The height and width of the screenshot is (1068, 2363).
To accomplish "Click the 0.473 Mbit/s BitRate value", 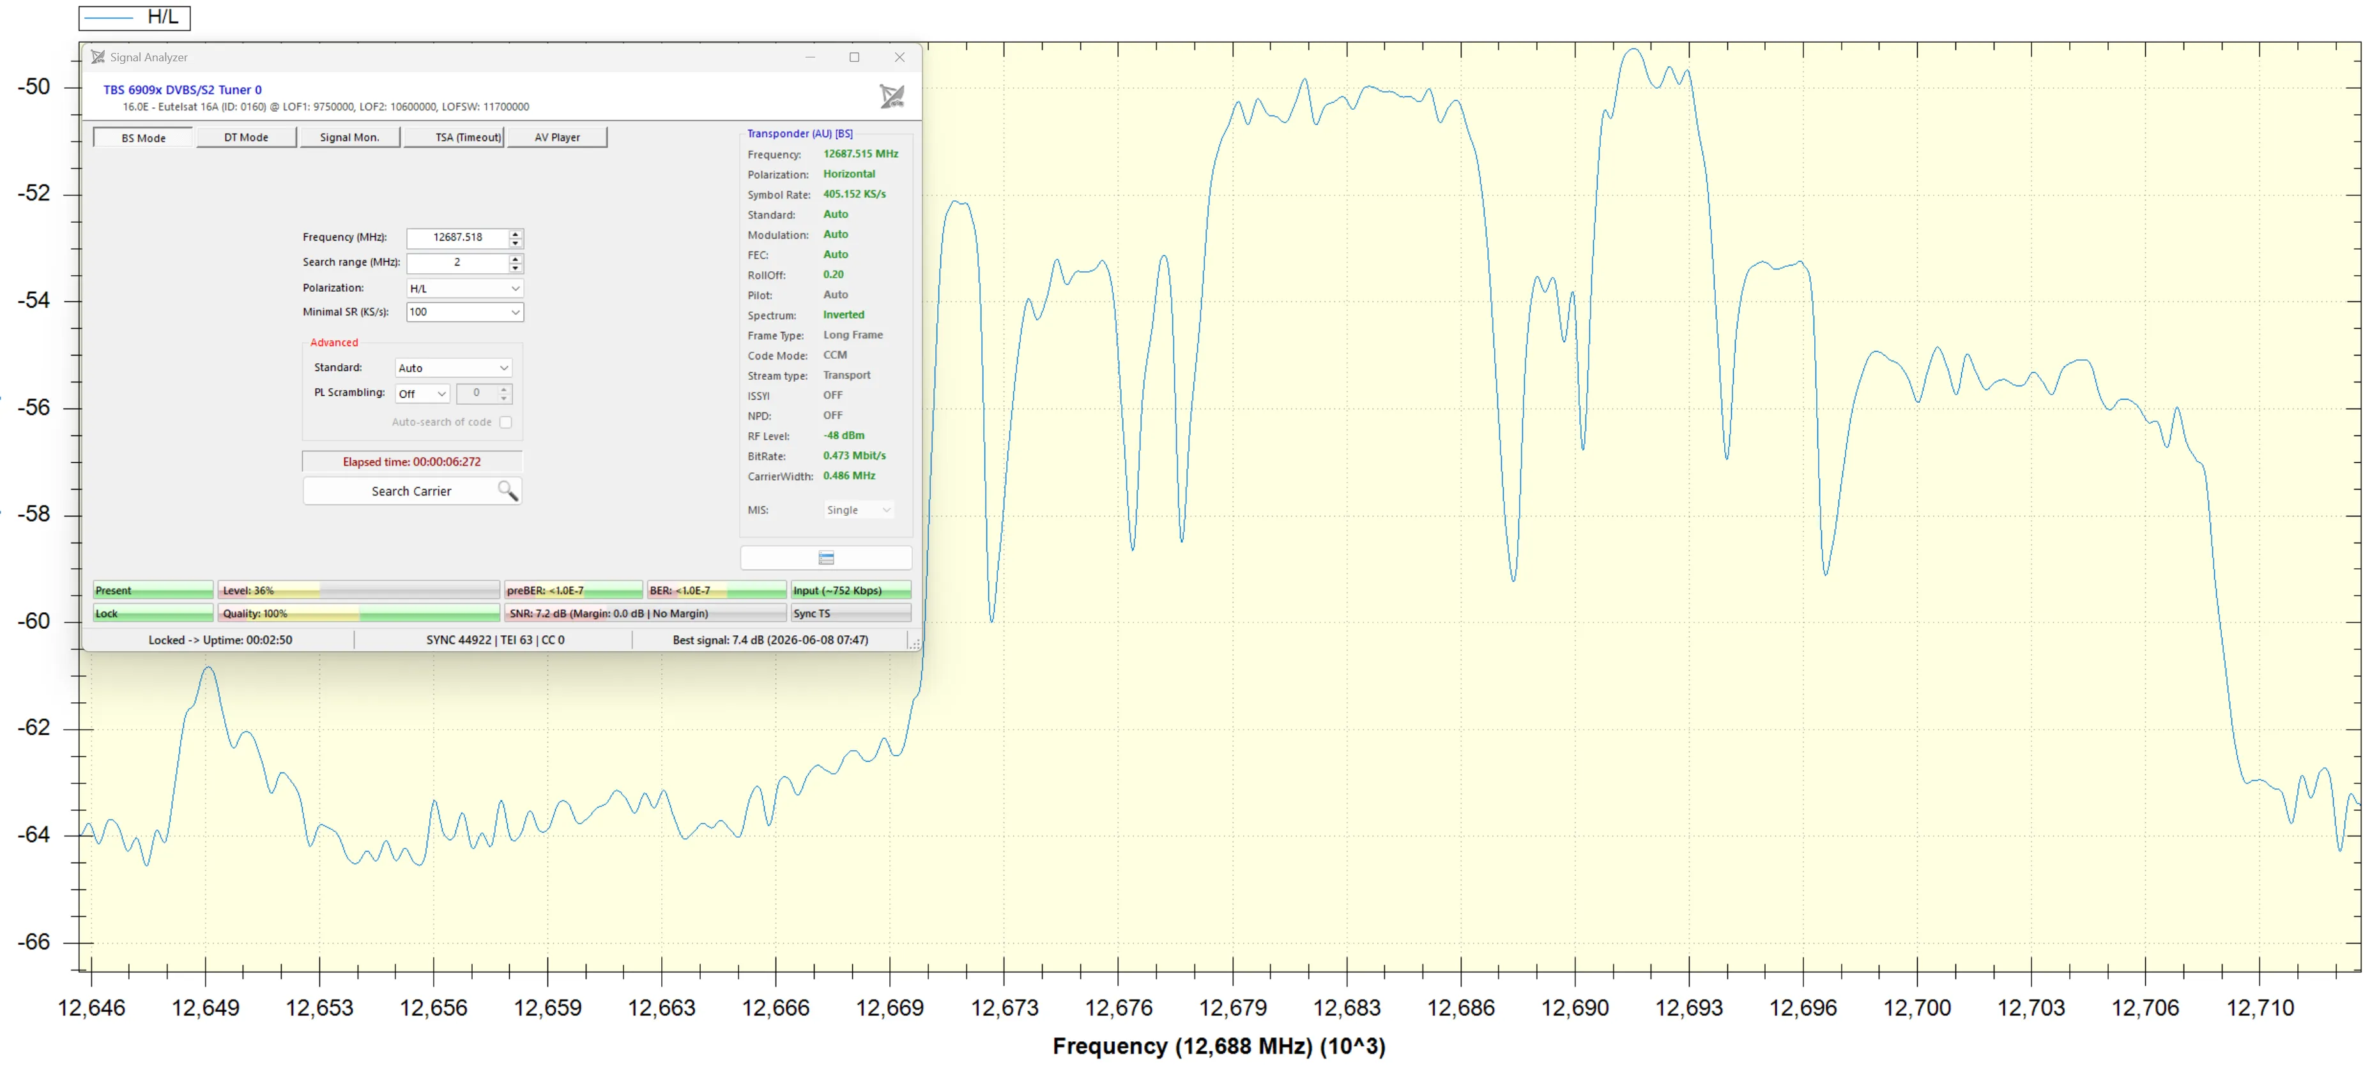I will [x=854, y=456].
